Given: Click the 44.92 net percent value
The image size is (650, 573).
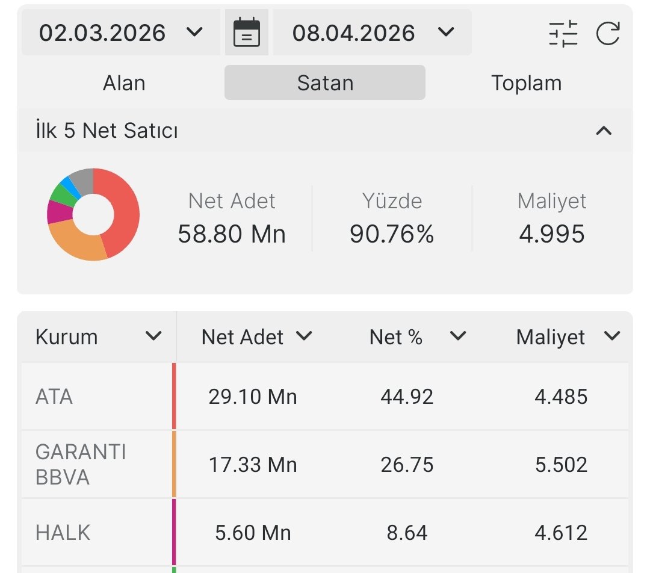Looking at the screenshot, I should point(407,397).
